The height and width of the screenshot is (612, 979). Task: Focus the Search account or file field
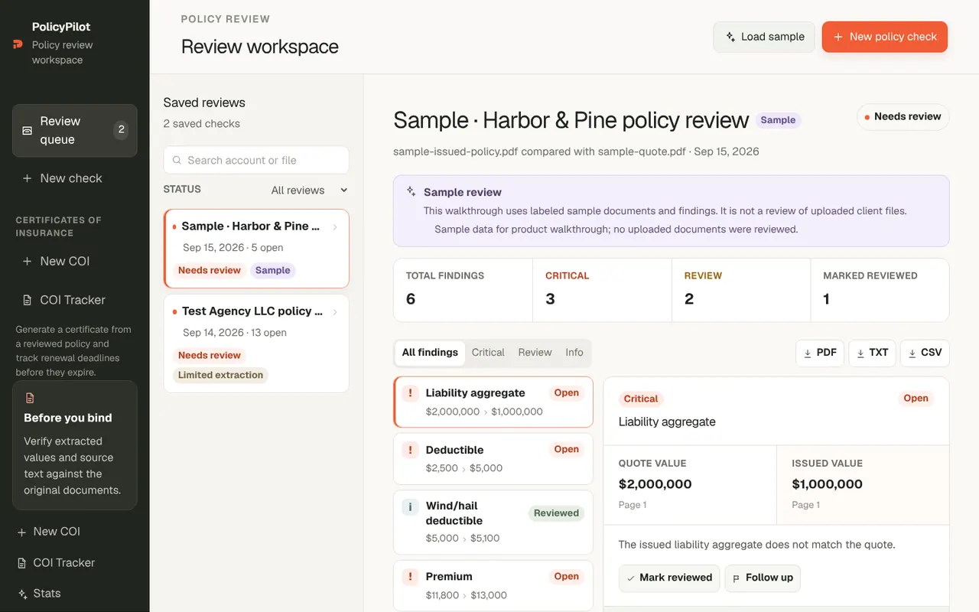pos(256,160)
